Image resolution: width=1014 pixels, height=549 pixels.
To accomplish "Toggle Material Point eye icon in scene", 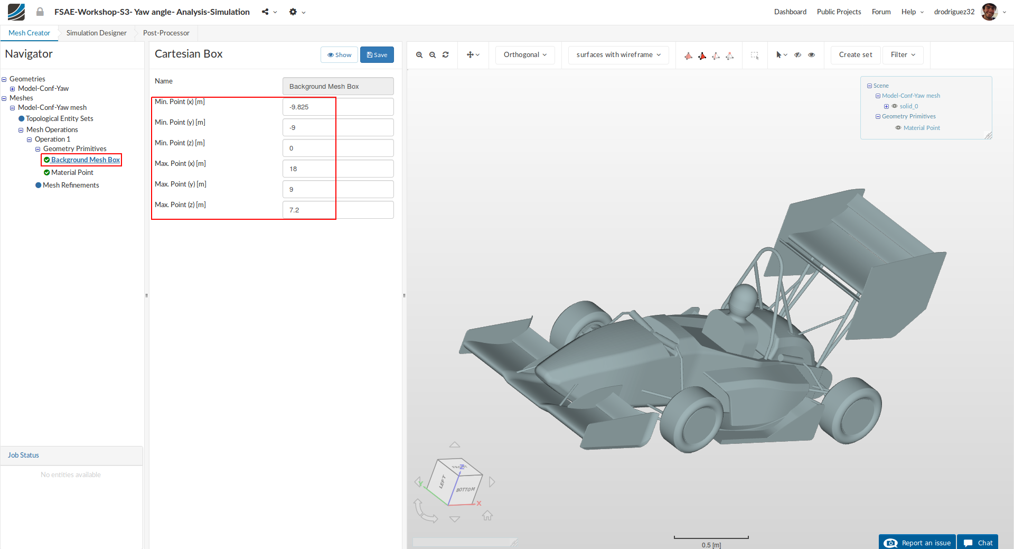I will click(x=898, y=128).
